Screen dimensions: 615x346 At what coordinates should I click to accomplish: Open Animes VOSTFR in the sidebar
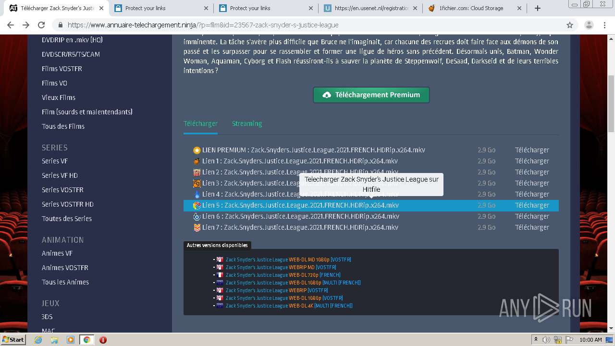[65, 268]
